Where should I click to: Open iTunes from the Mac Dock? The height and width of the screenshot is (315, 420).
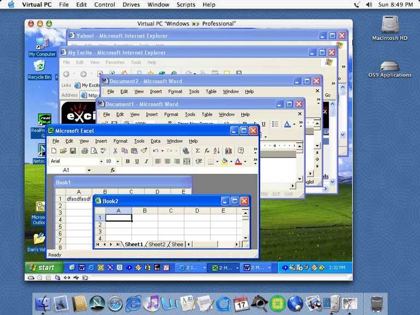coord(151,304)
